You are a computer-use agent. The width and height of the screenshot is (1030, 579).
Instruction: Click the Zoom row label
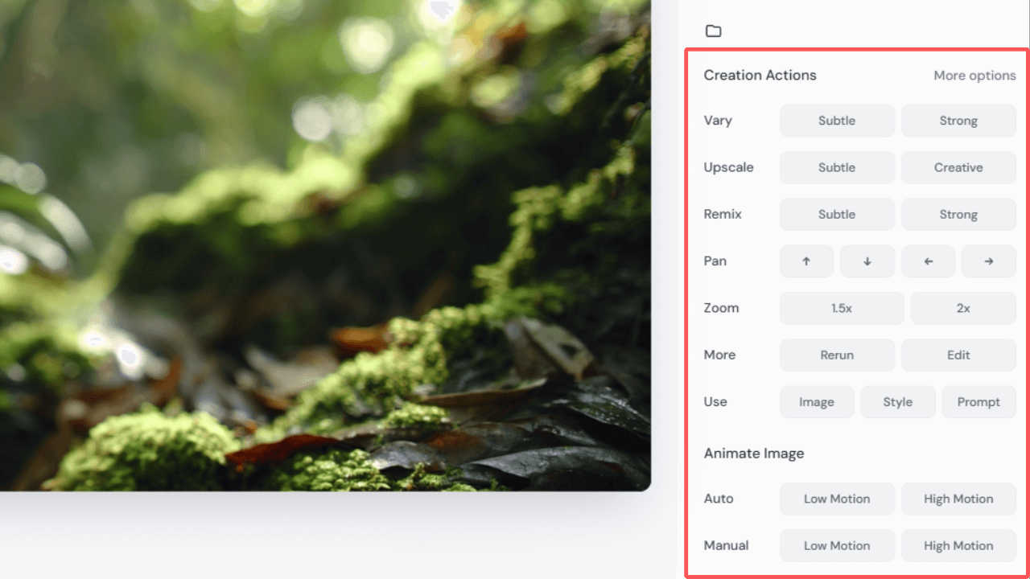(x=721, y=308)
